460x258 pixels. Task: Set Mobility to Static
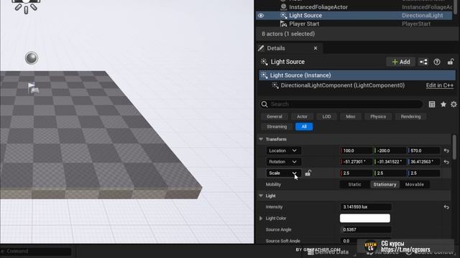(x=354, y=185)
